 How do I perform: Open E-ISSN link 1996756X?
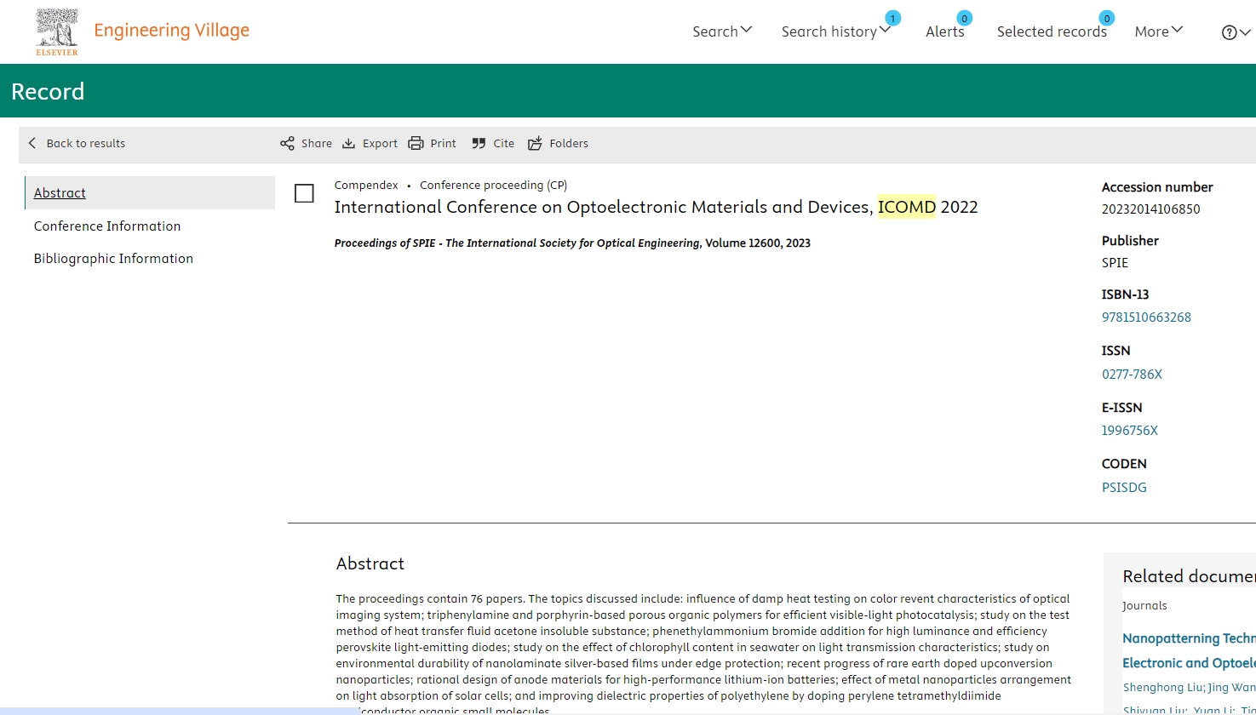[x=1130, y=430]
